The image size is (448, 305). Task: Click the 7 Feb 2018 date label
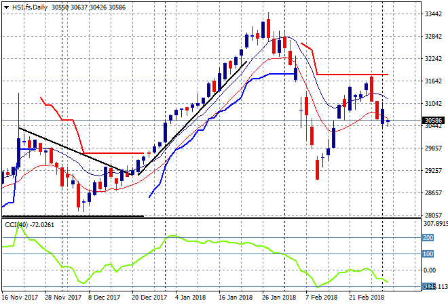pyautogui.click(x=321, y=298)
